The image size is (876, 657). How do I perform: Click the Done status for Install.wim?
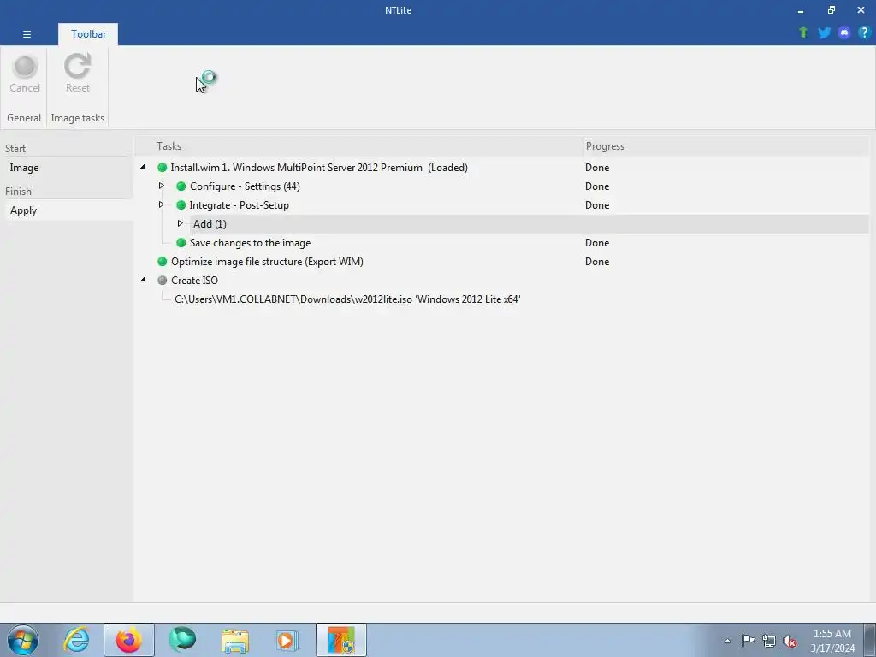pos(596,168)
